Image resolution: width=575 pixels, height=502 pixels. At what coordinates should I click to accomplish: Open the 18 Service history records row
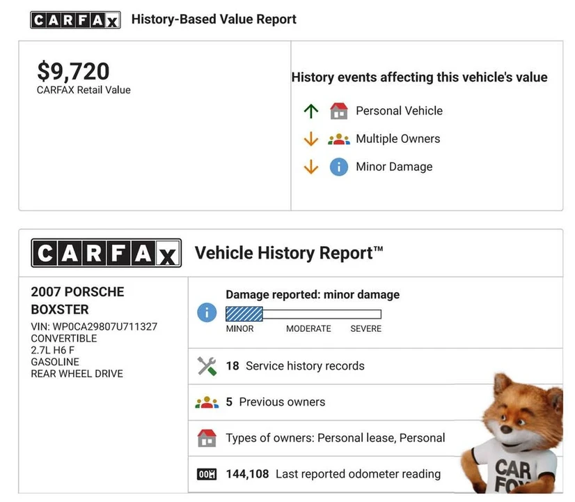click(x=375, y=366)
